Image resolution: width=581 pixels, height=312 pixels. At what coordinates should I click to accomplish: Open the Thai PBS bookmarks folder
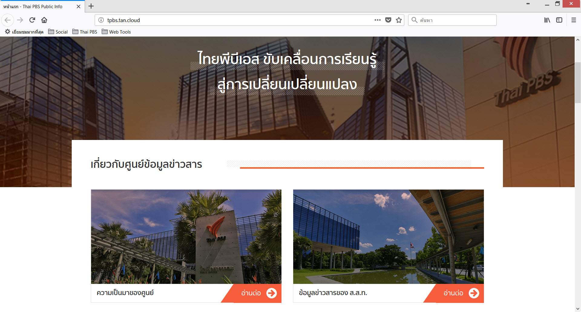tap(85, 32)
